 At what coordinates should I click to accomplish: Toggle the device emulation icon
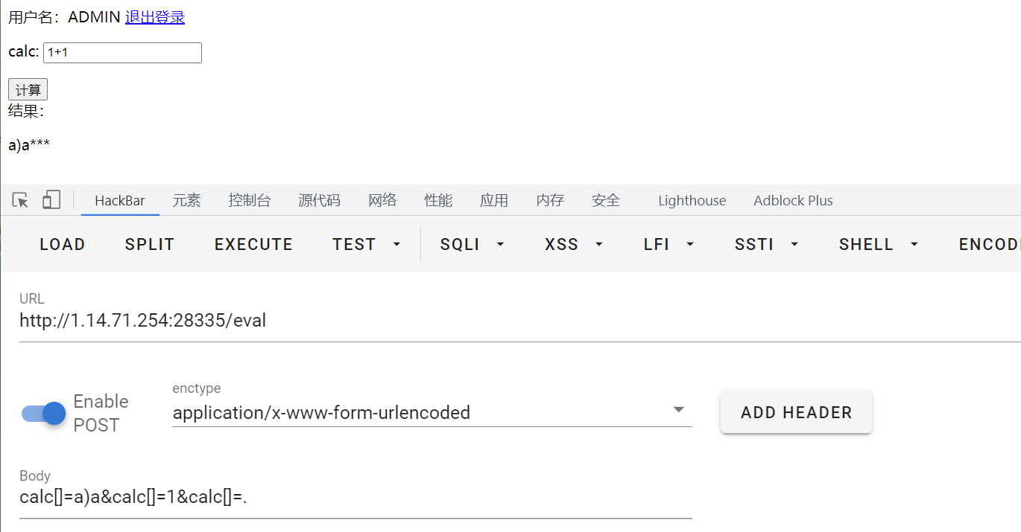[51, 199]
